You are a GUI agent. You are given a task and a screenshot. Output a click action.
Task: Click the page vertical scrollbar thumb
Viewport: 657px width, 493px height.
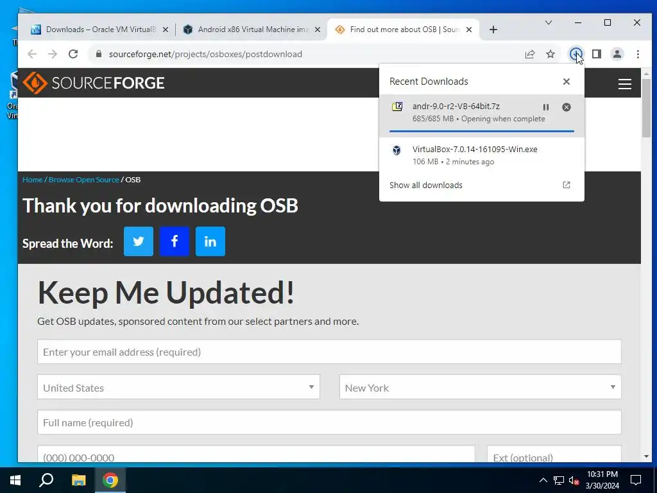(646, 107)
